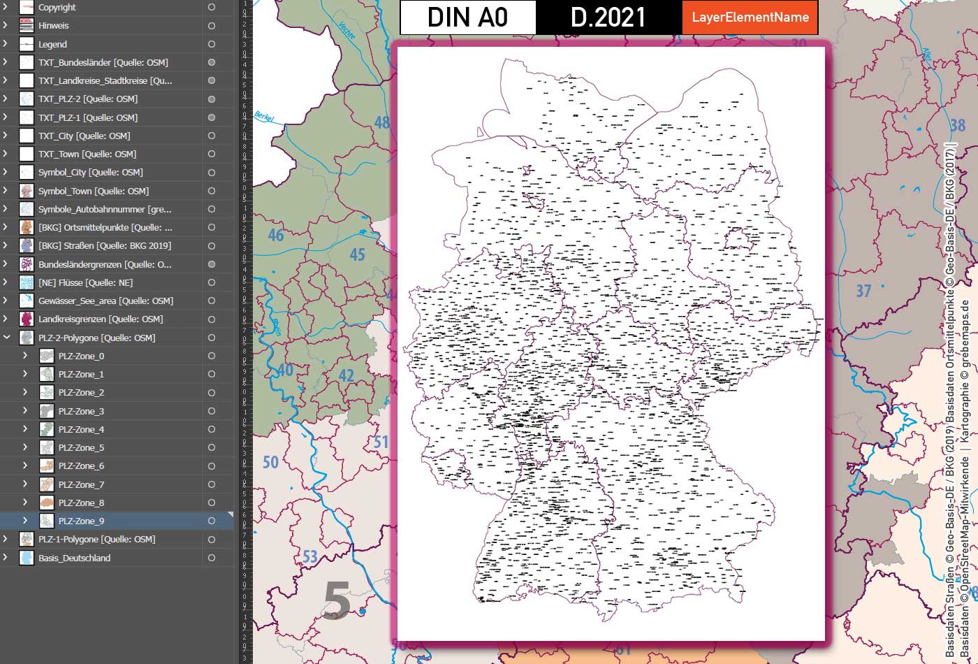Image resolution: width=978 pixels, height=664 pixels.
Task: Click the D.2021 header label
Action: [x=609, y=17]
